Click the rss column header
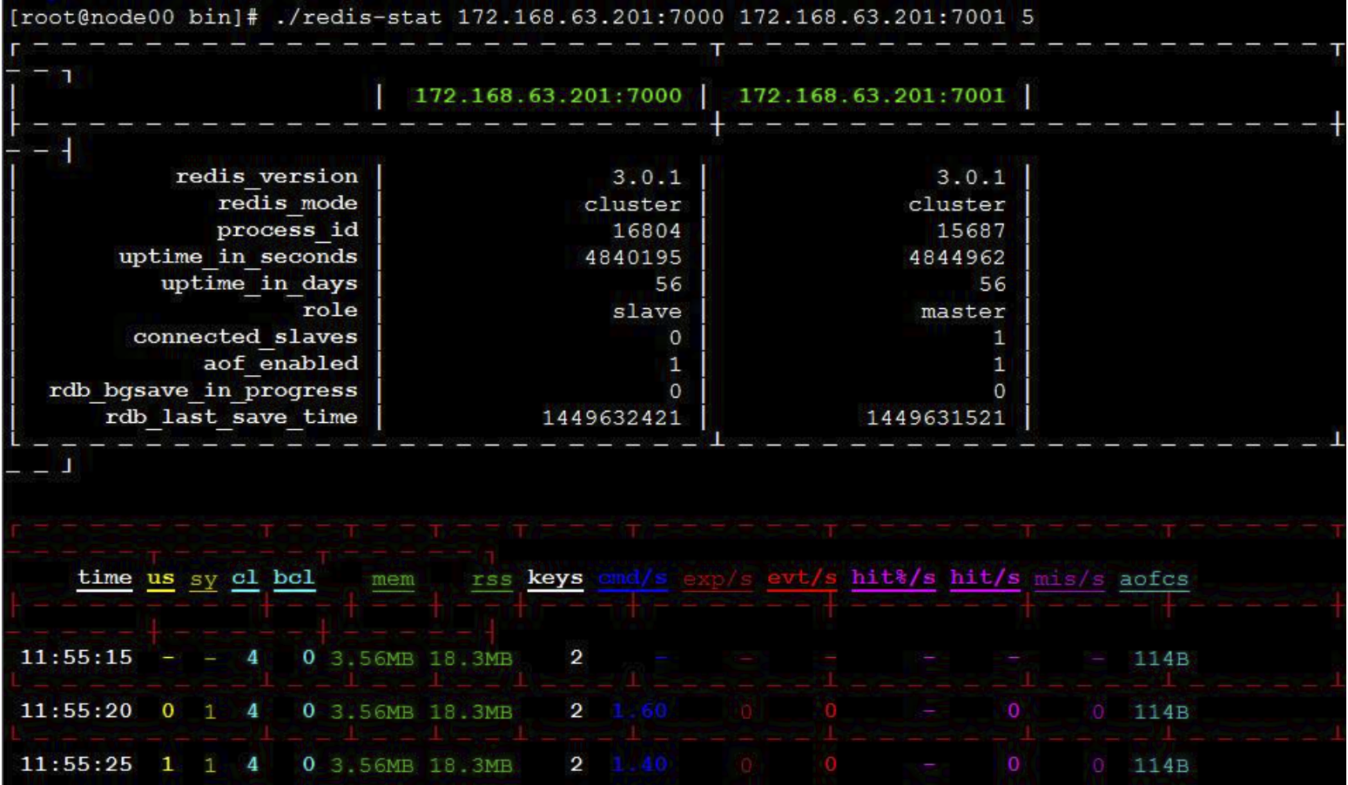Screen dimensions: 1348x785 point(492,580)
